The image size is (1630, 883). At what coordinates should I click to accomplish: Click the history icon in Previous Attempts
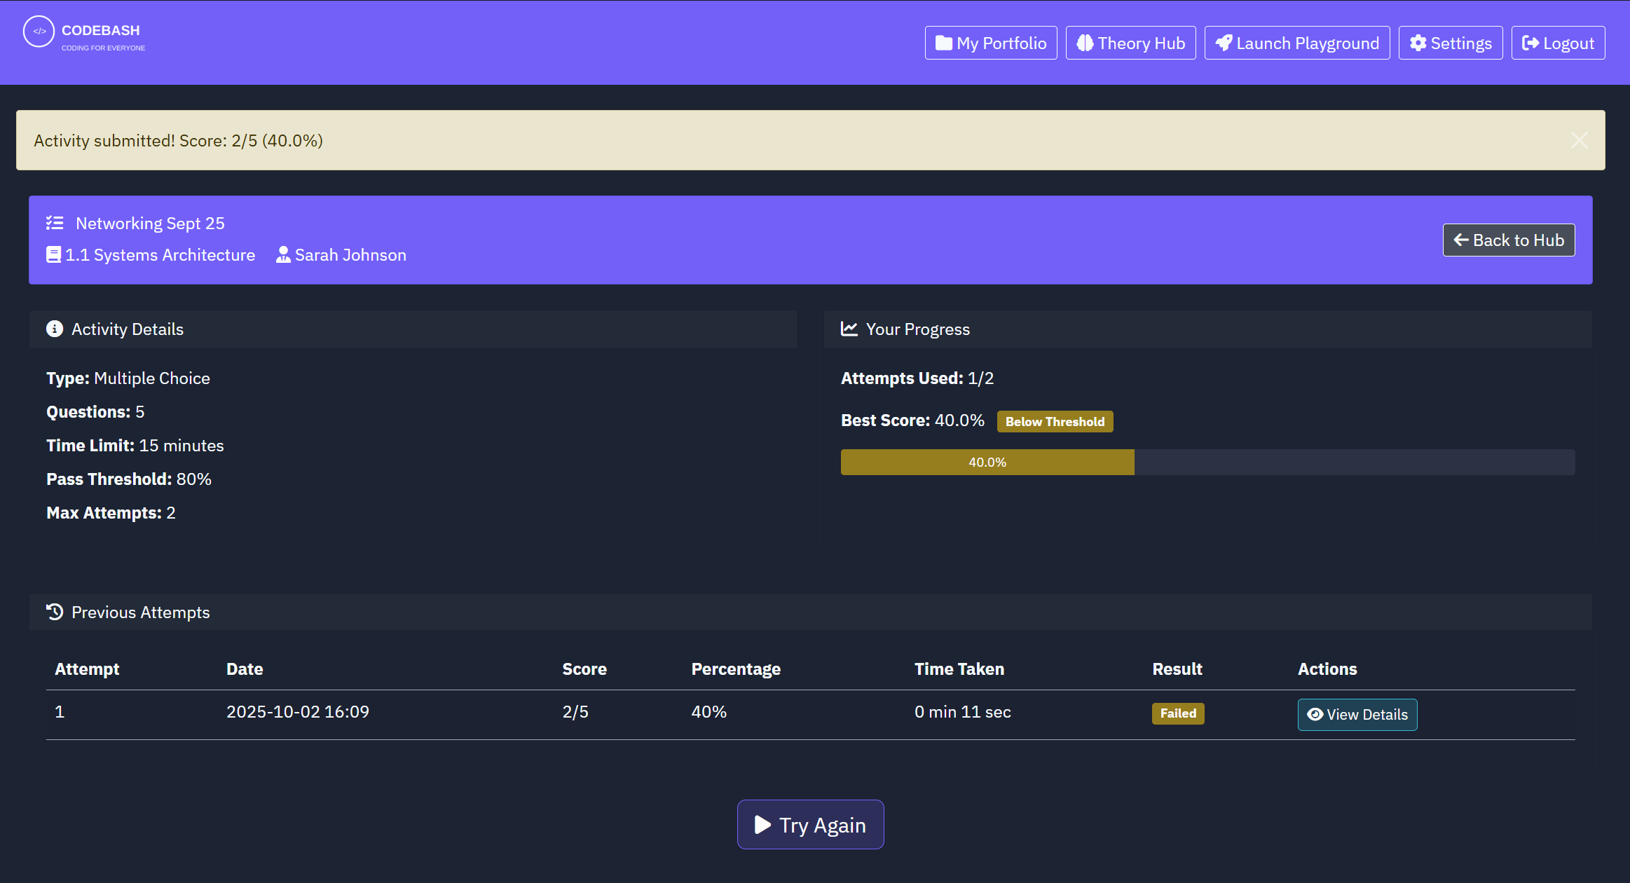tap(55, 612)
